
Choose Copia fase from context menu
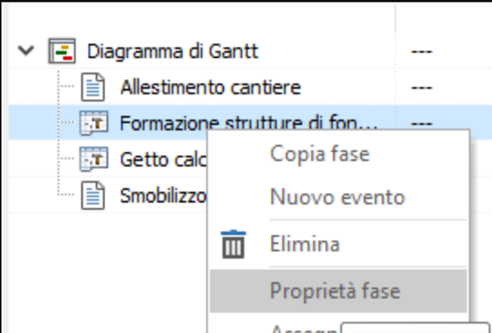click(x=319, y=154)
